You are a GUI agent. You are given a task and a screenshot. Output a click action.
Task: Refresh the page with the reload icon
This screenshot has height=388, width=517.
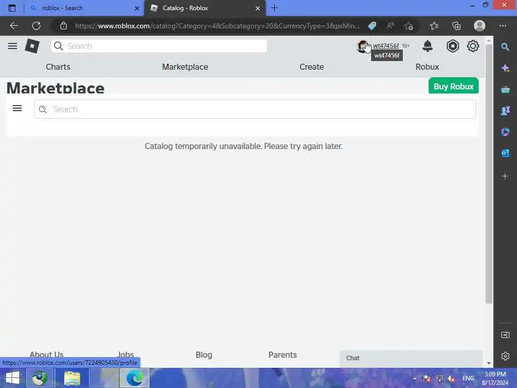coord(36,26)
